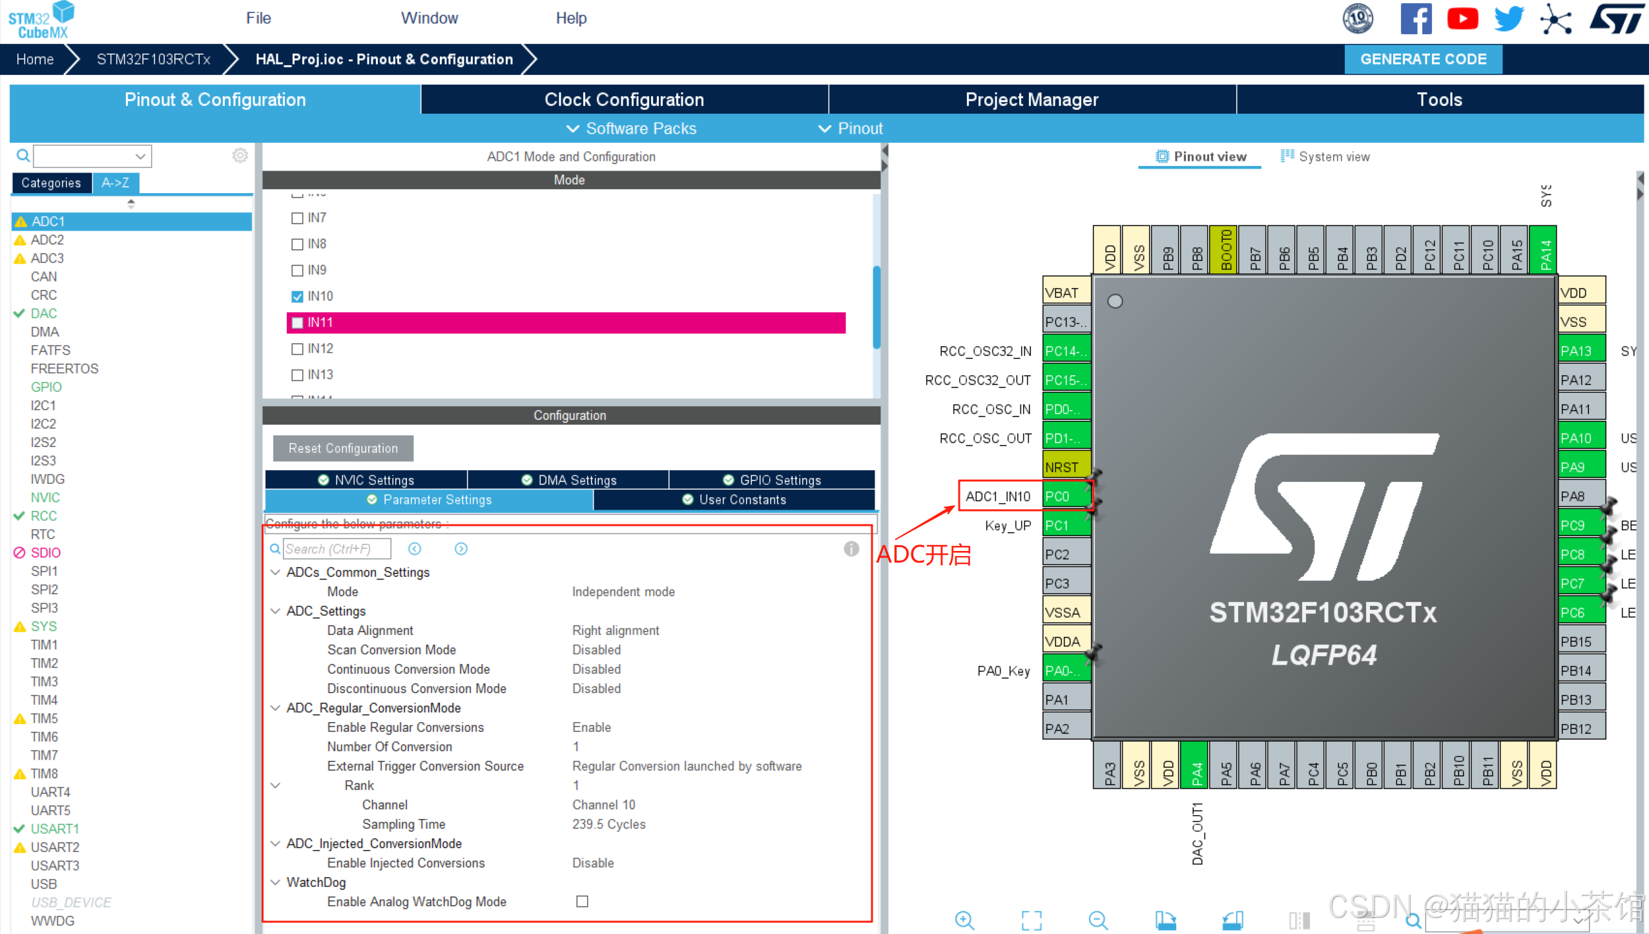Image resolution: width=1649 pixels, height=934 pixels.
Task: Switch to the Clock Configuration tab
Action: [x=624, y=99]
